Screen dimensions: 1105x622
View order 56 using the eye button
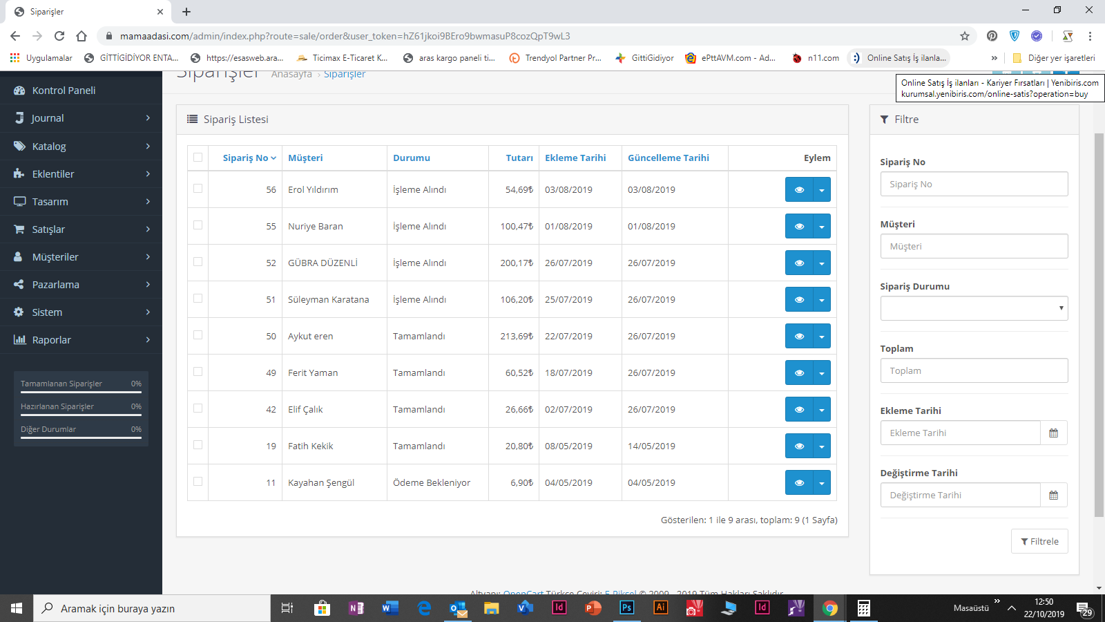pyautogui.click(x=799, y=189)
